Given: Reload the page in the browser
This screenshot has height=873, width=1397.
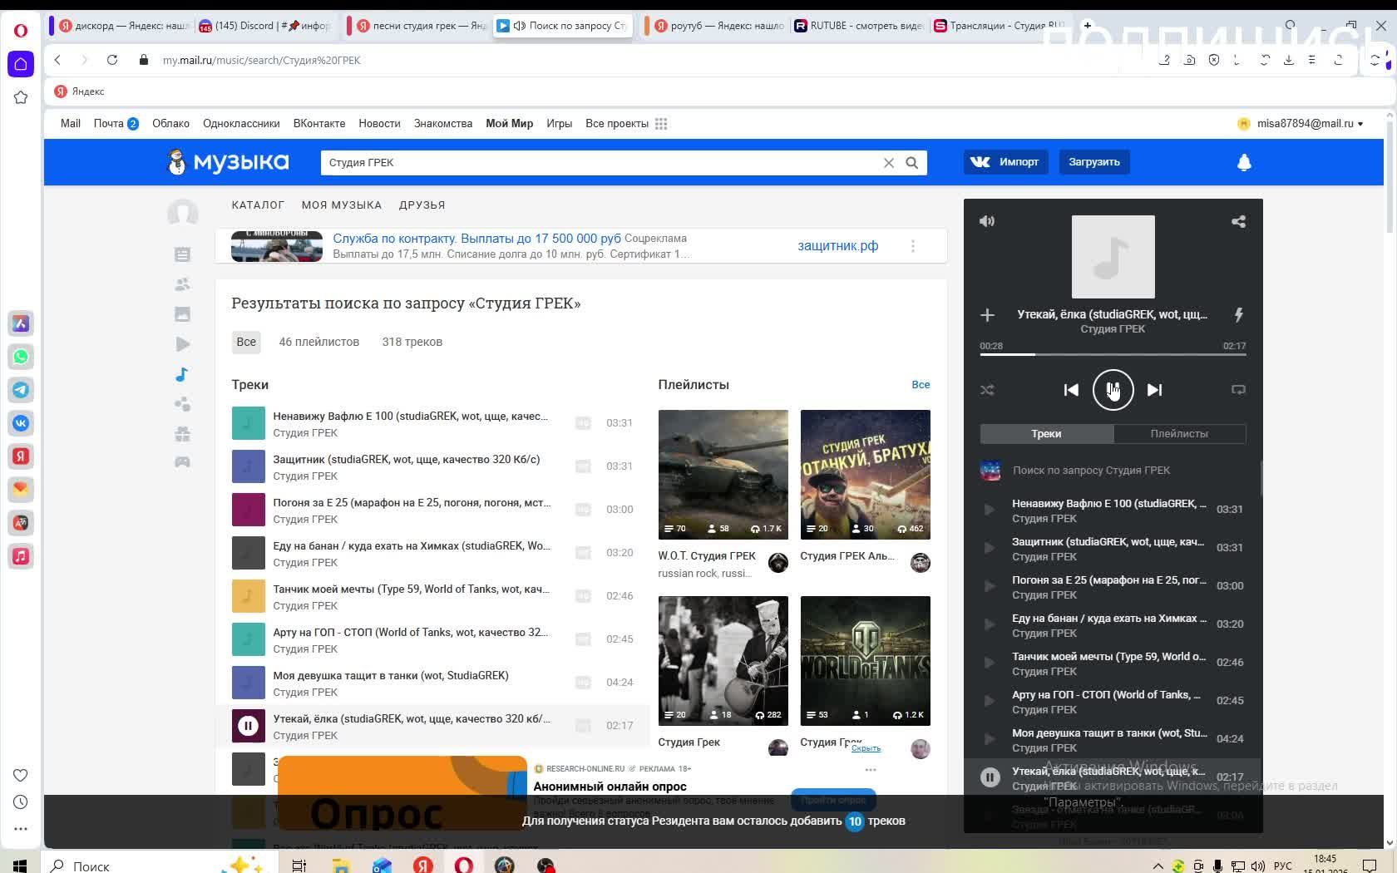Looking at the screenshot, I should (x=112, y=60).
